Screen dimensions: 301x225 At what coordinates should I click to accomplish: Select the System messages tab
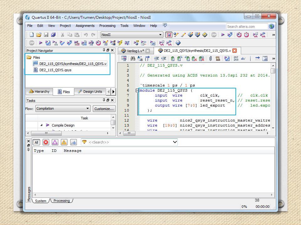[x=40, y=201]
